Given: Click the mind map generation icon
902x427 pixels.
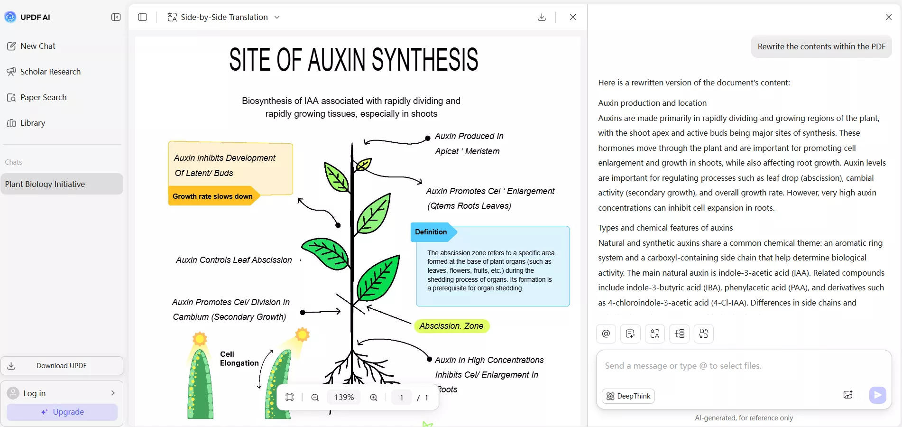Looking at the screenshot, I should tap(680, 334).
